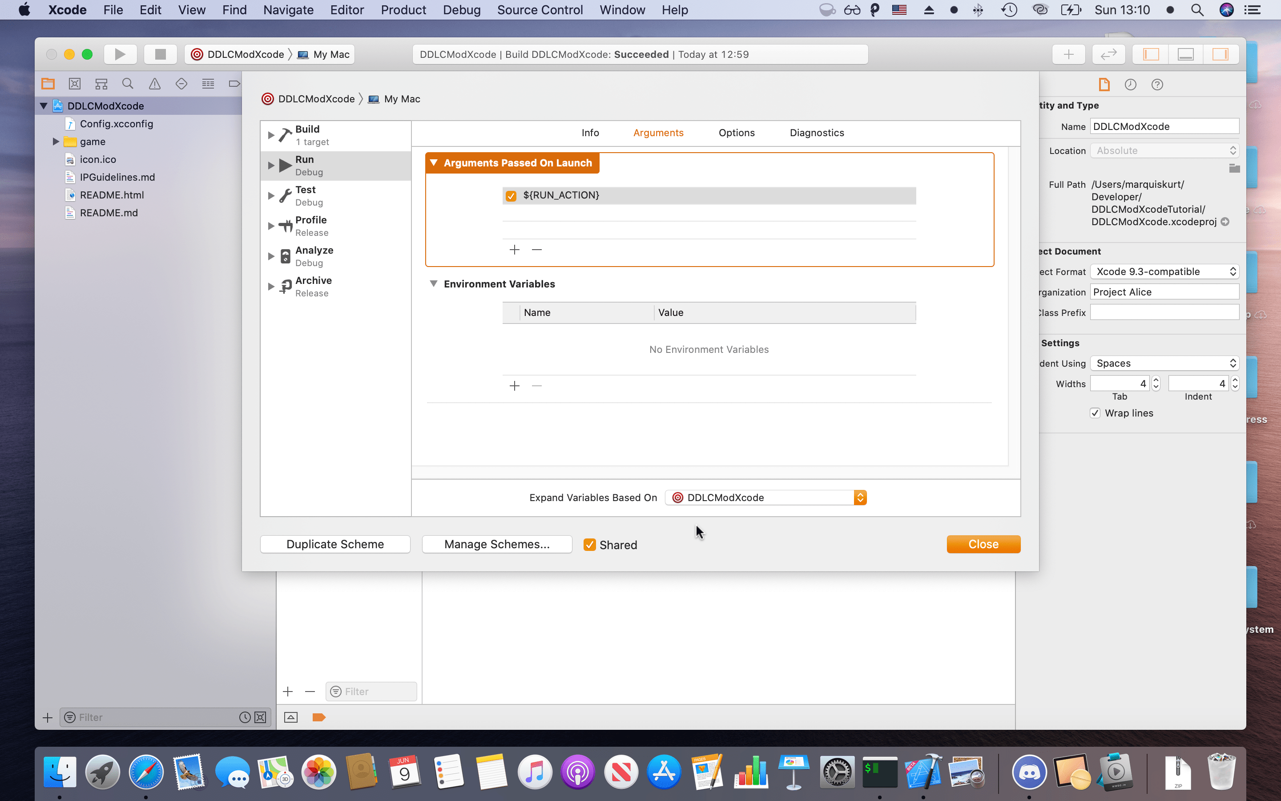Click the Duplicate Scheme button
This screenshot has width=1281, height=801.
tap(335, 544)
